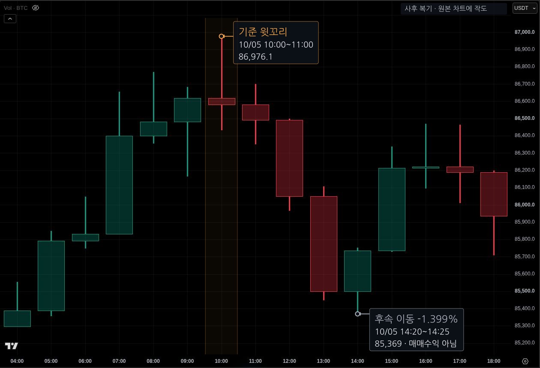
Task: Click the 86,976.1 value in the annotation
Action: point(255,57)
